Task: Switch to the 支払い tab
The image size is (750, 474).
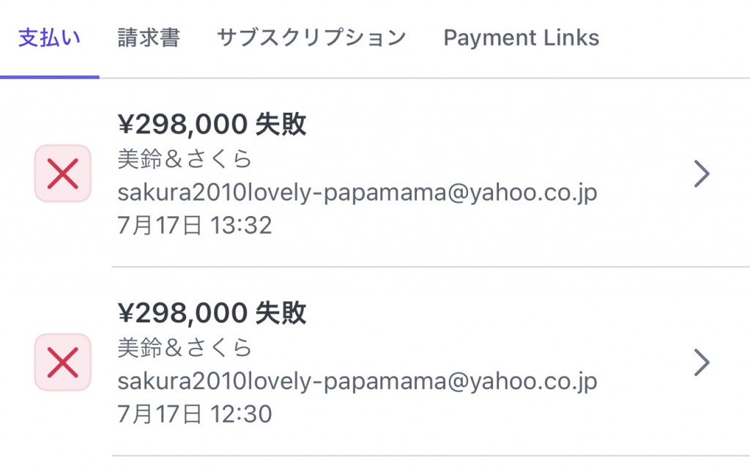Action: [x=49, y=38]
